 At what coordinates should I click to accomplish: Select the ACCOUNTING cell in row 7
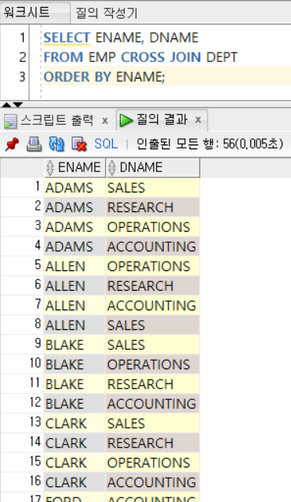pyautogui.click(x=152, y=306)
